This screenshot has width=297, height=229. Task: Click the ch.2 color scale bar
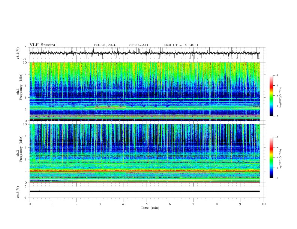coord(271,158)
